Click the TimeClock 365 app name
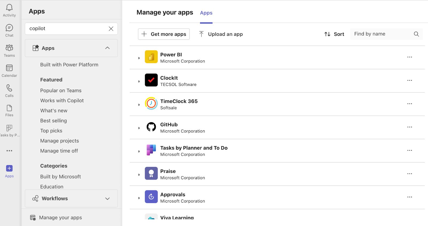This screenshot has height=226, width=428. coord(179,101)
